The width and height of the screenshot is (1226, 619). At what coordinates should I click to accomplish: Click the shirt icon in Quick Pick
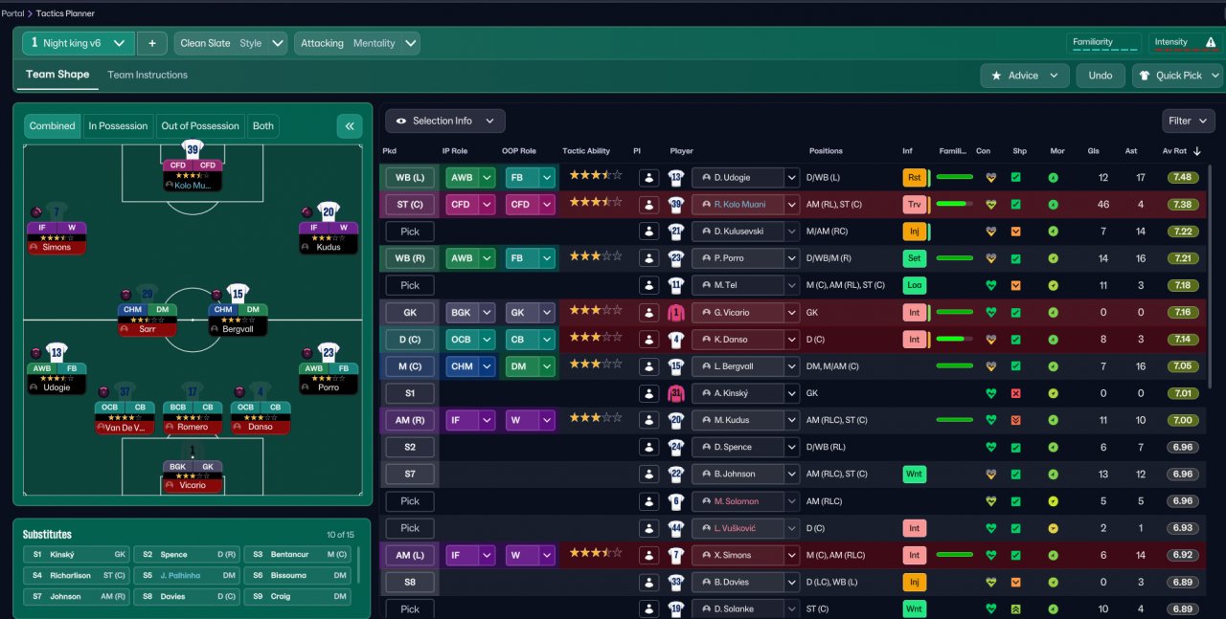coord(1145,76)
